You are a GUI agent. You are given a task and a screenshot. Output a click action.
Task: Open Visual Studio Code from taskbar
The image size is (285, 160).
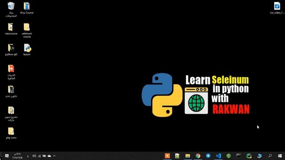click(x=218, y=156)
